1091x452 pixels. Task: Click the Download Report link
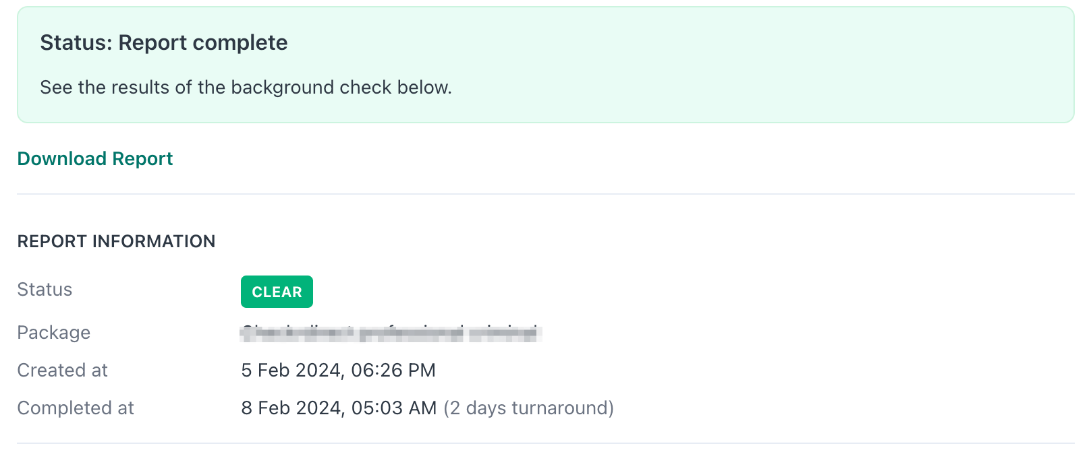(94, 159)
